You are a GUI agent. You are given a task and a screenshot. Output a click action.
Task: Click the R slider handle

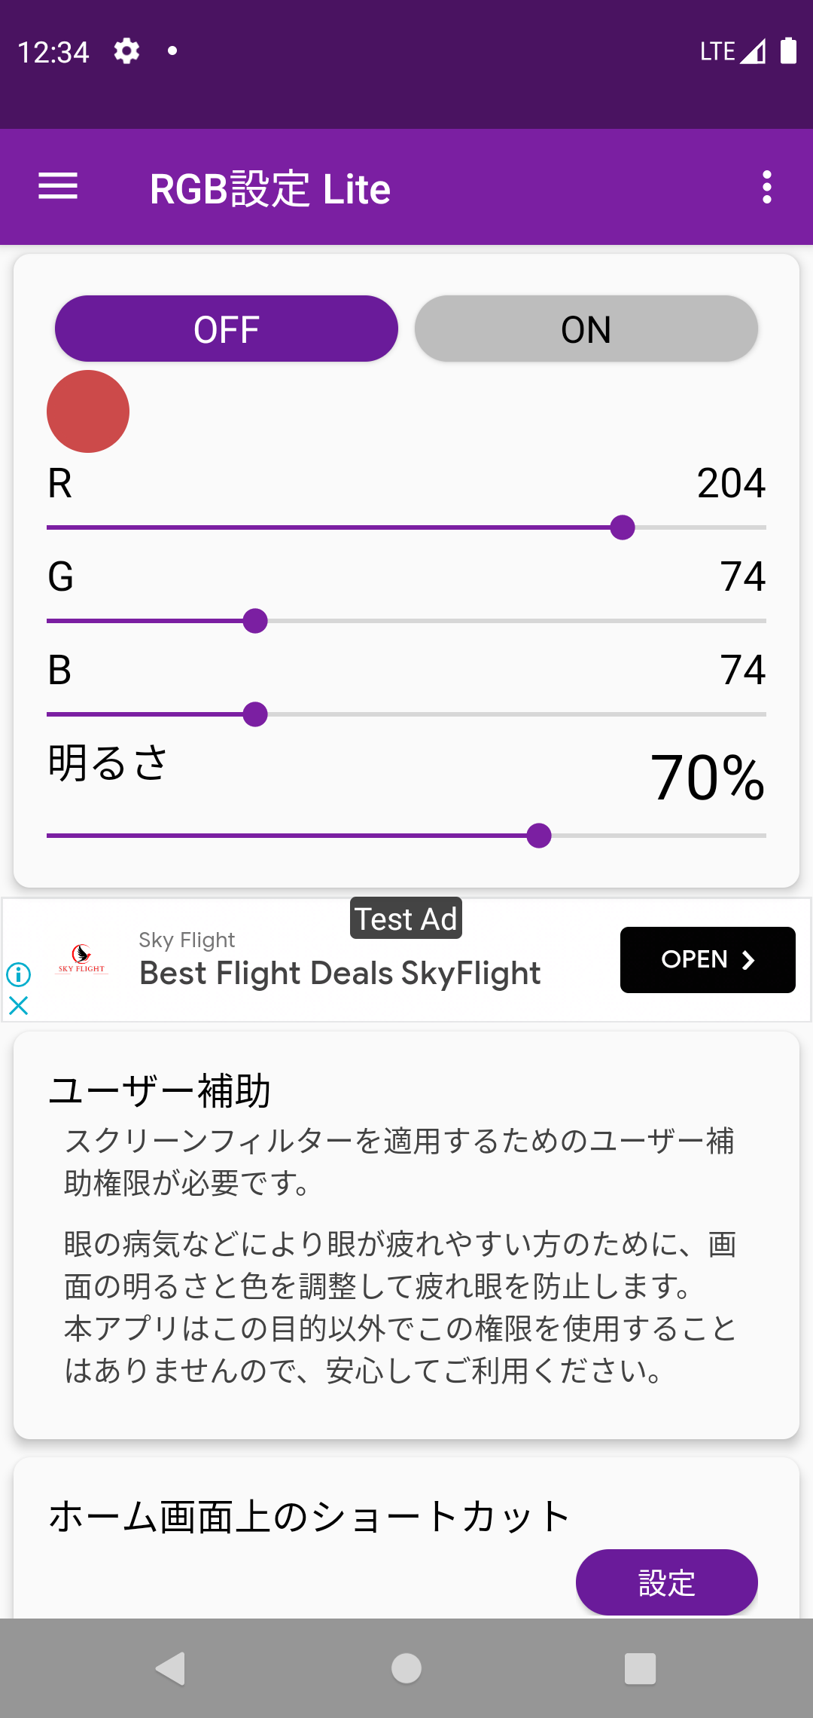(x=623, y=527)
